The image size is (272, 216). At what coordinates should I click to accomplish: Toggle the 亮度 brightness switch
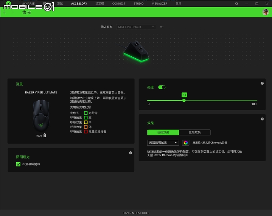click(x=162, y=87)
